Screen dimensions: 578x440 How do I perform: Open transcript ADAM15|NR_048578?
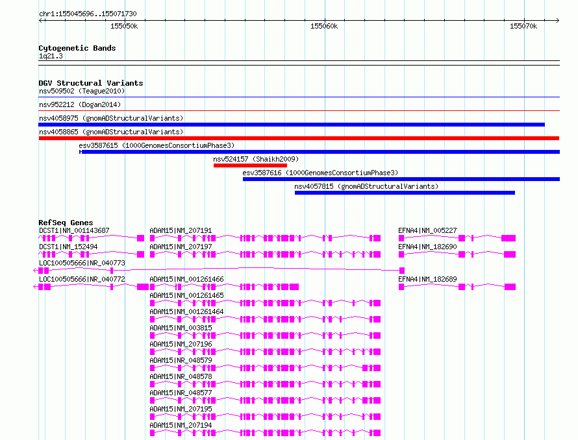click(181, 376)
